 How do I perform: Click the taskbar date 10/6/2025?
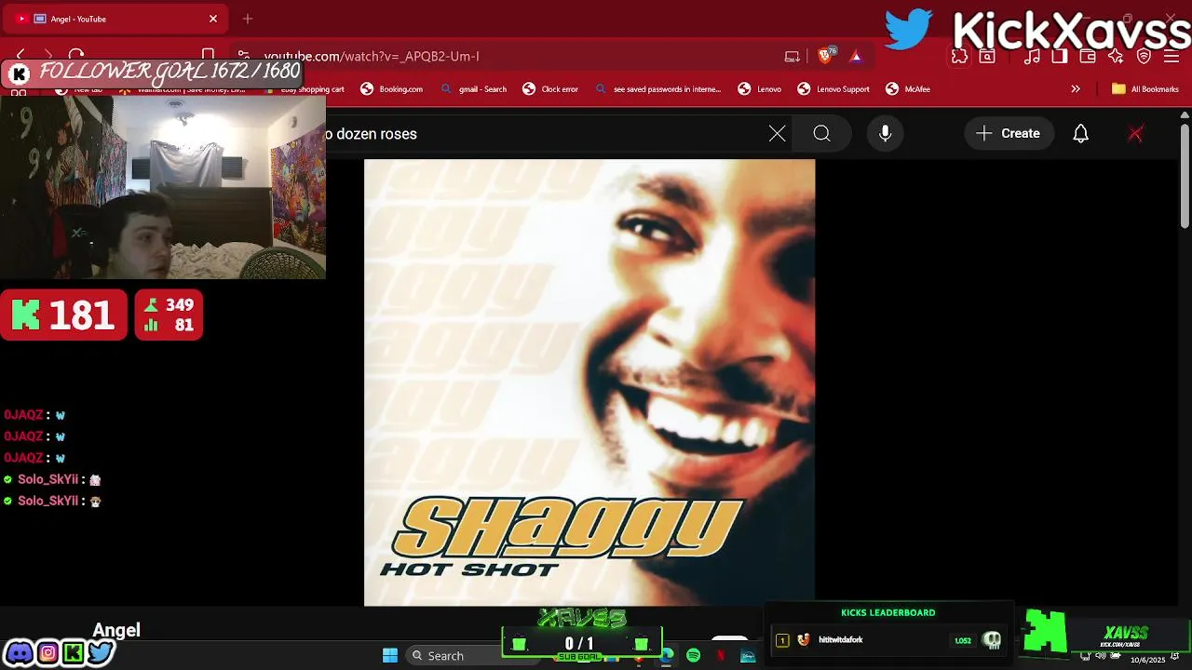coord(1148,660)
